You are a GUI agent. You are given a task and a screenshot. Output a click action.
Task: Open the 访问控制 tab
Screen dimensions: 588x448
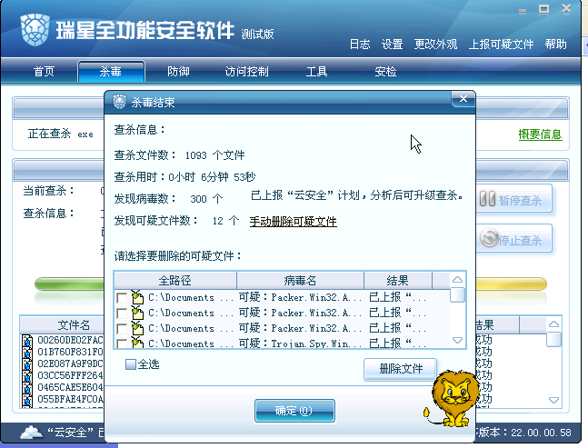coord(247,71)
